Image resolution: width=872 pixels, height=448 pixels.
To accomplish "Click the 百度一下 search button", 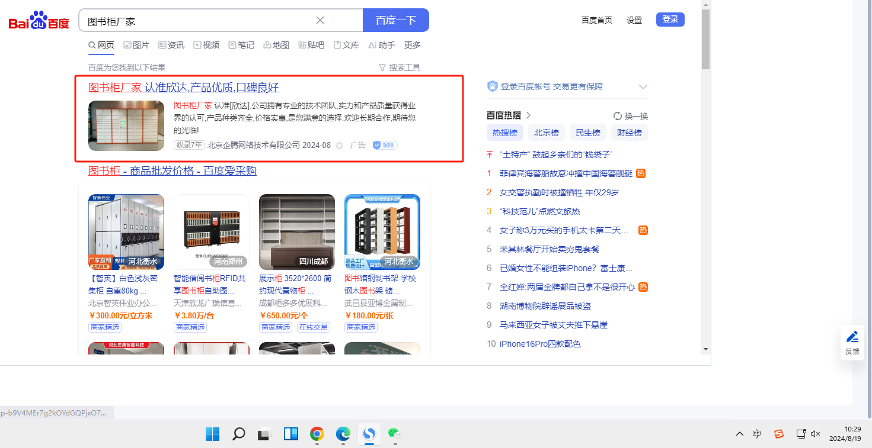I will point(396,20).
